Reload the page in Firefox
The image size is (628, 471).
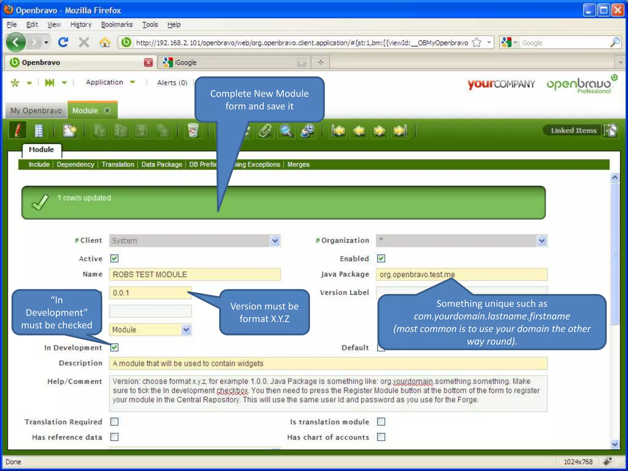pos(63,42)
